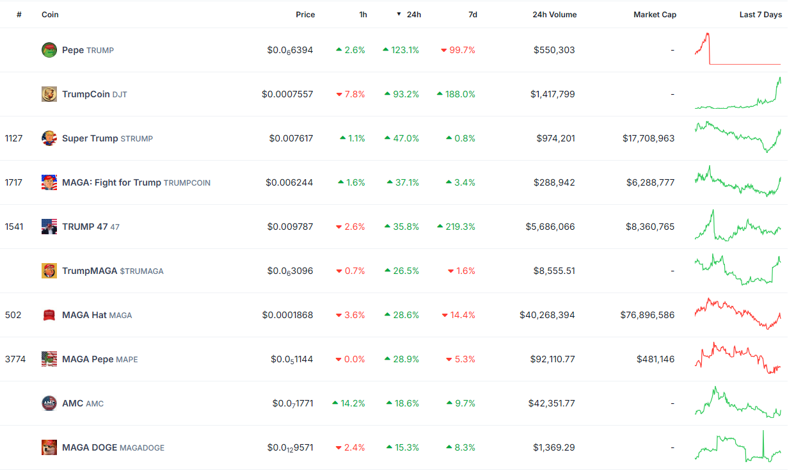Click the TrumpMAGA coin logo
The image size is (810, 473).
tap(49, 271)
